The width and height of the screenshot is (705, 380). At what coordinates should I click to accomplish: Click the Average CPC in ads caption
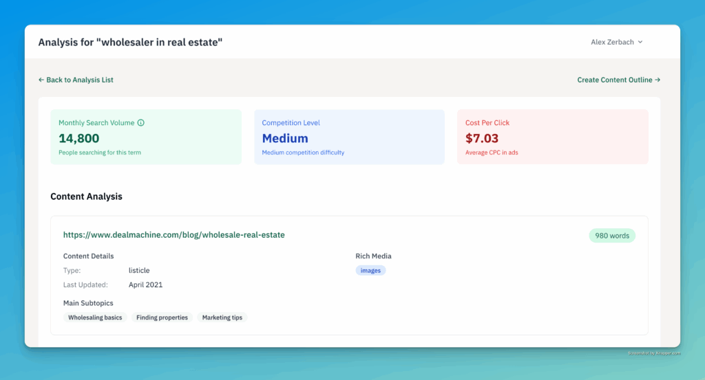pyautogui.click(x=492, y=153)
